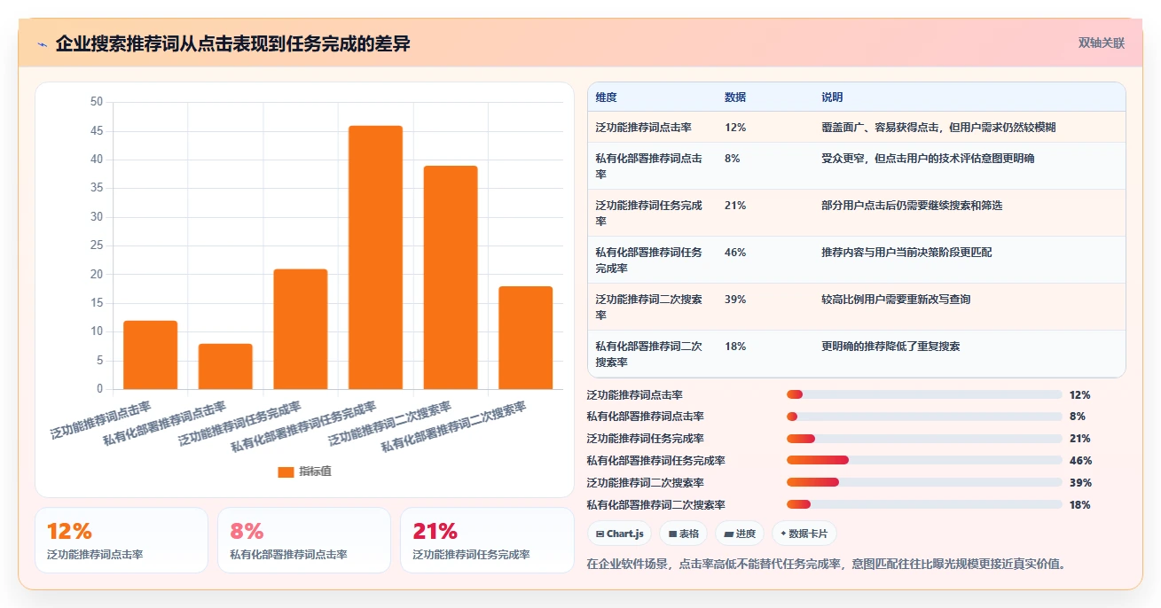This screenshot has height=608, width=1161.
Task: Click the bar for 泛功能推荐词任务完成率
Action: [301, 329]
